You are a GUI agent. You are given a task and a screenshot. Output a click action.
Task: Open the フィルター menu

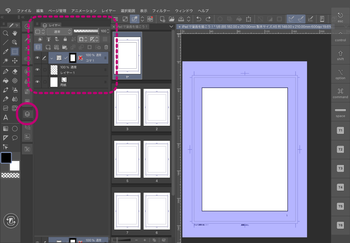[x=161, y=11]
